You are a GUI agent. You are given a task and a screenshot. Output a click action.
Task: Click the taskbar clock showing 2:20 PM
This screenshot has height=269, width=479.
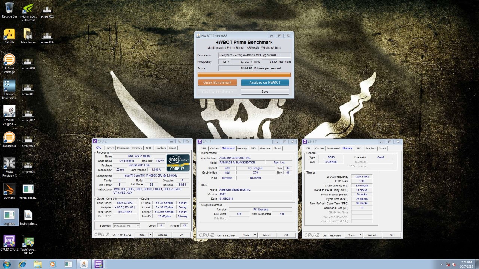coord(466,264)
